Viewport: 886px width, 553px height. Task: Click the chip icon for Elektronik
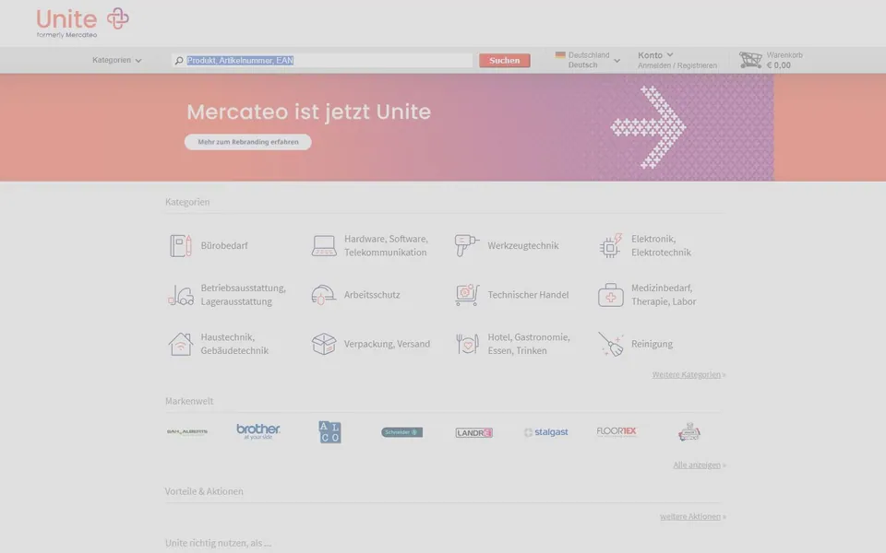point(610,245)
